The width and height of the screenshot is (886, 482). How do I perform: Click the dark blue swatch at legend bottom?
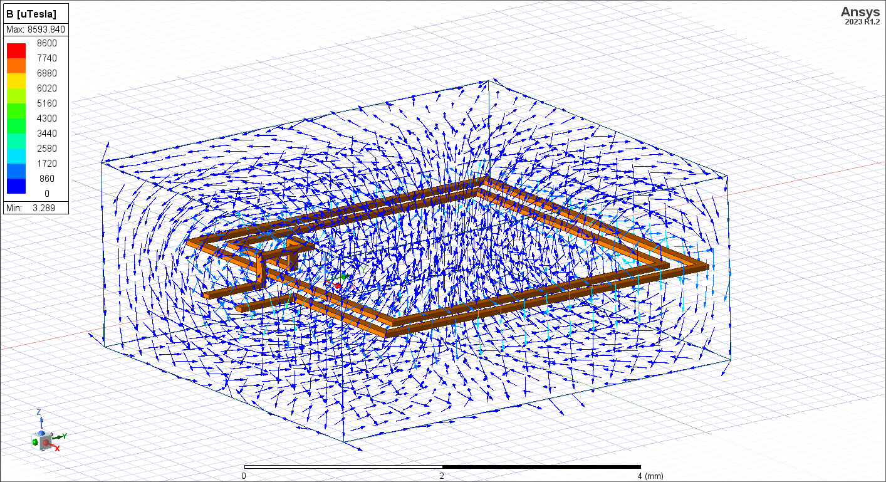point(16,186)
